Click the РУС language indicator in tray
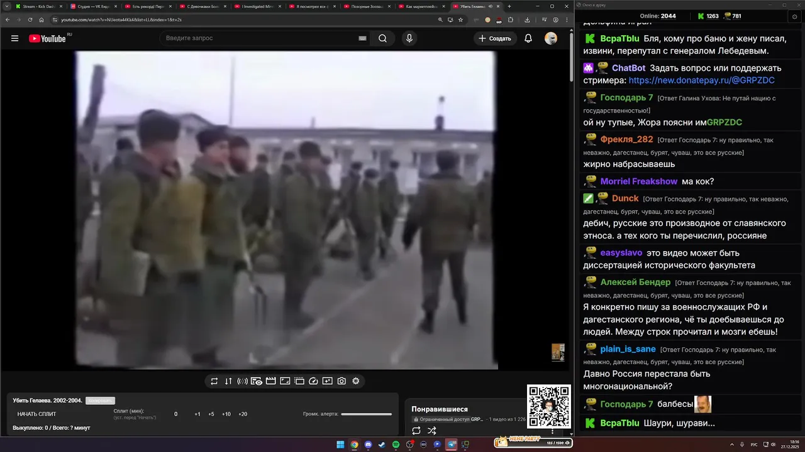The image size is (805, 452). click(754, 444)
